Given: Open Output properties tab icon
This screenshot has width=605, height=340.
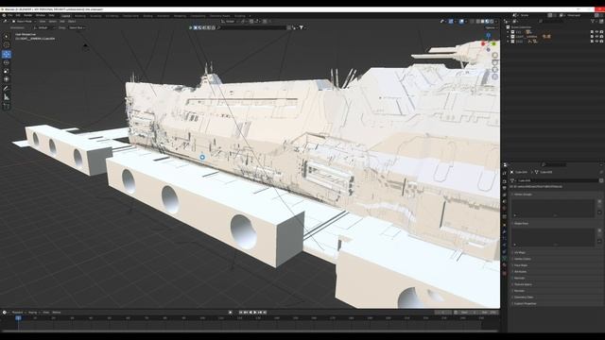Looking at the screenshot, I should [504, 188].
